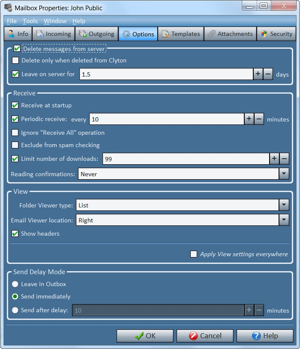This screenshot has height=349, width=300.
Task: Increase periodic receive minutes with plus
Action: tap(249, 119)
